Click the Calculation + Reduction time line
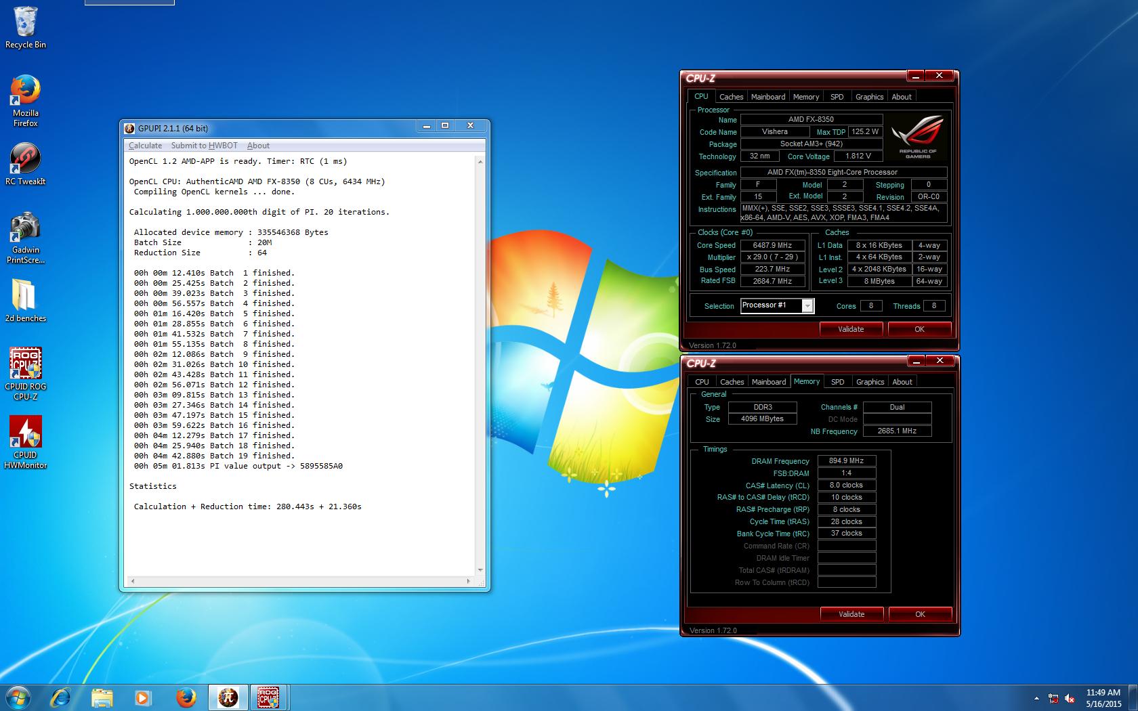This screenshot has width=1138, height=711. point(247,507)
